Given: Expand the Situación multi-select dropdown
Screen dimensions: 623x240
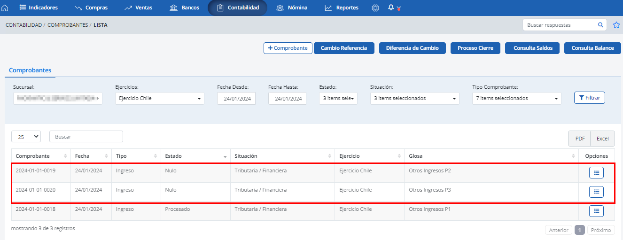Looking at the screenshot, I should point(414,98).
